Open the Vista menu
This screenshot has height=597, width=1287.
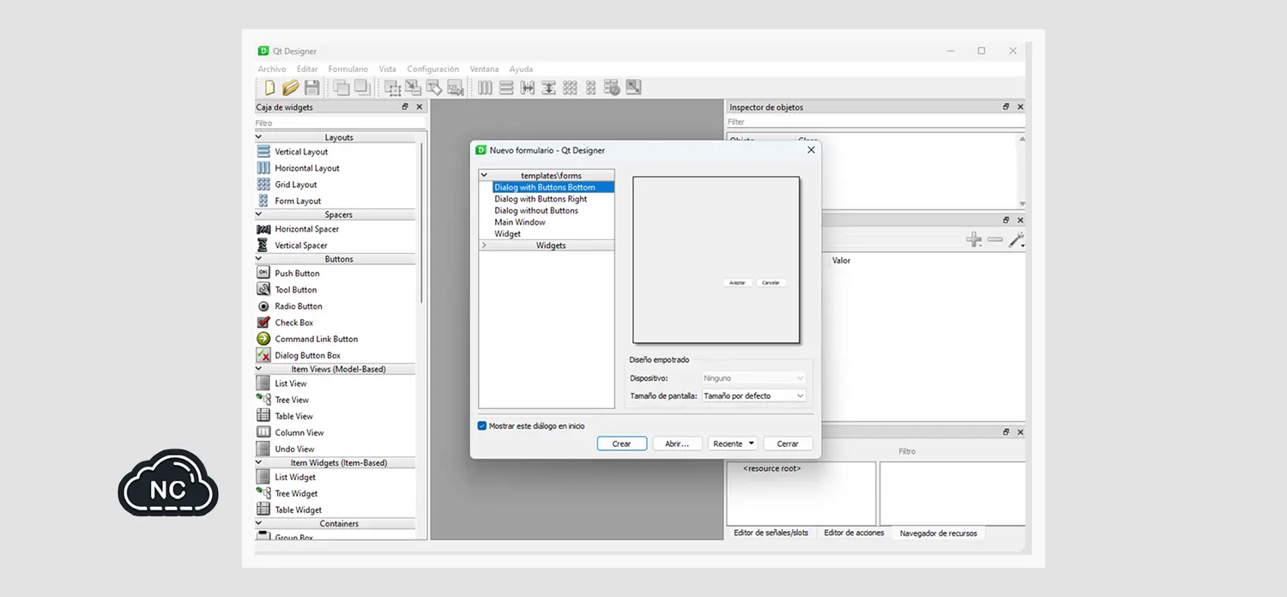coord(388,69)
